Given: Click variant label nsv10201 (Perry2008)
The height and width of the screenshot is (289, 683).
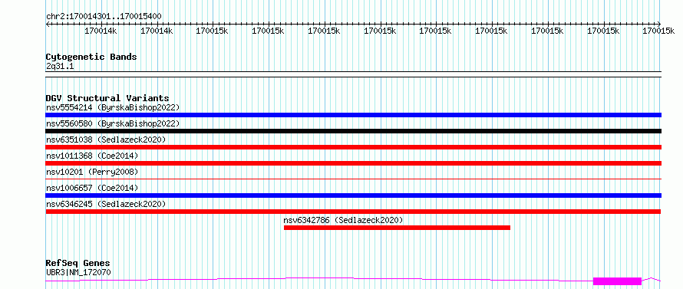Looking at the screenshot, I should coord(92,172).
